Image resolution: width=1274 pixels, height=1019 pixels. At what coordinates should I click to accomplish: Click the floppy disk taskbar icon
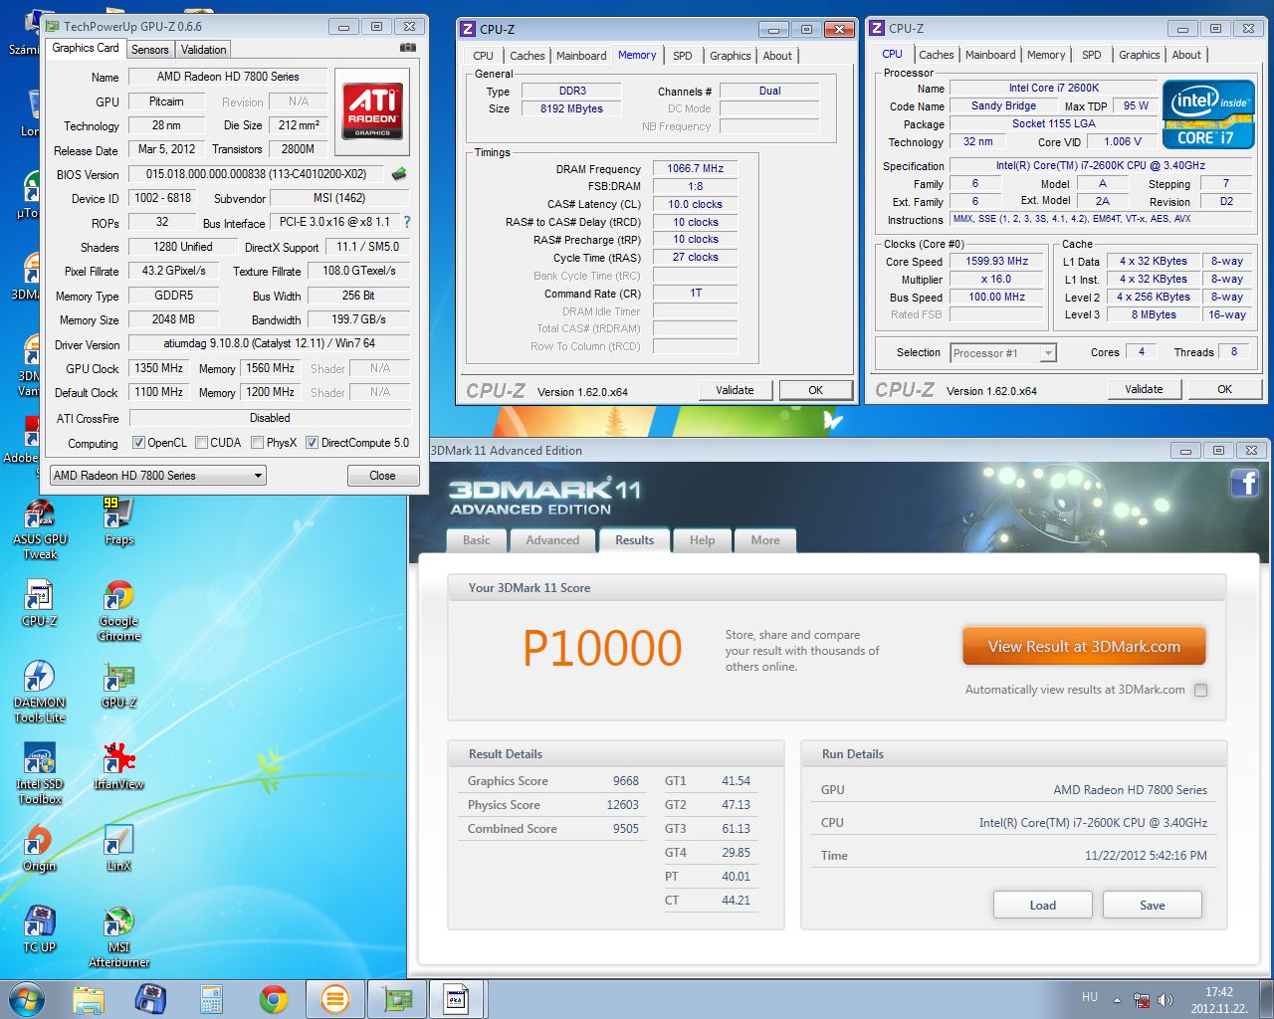point(150,999)
